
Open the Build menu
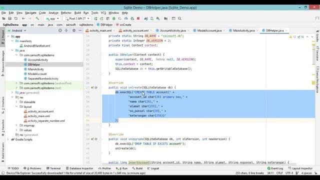click(77, 13)
